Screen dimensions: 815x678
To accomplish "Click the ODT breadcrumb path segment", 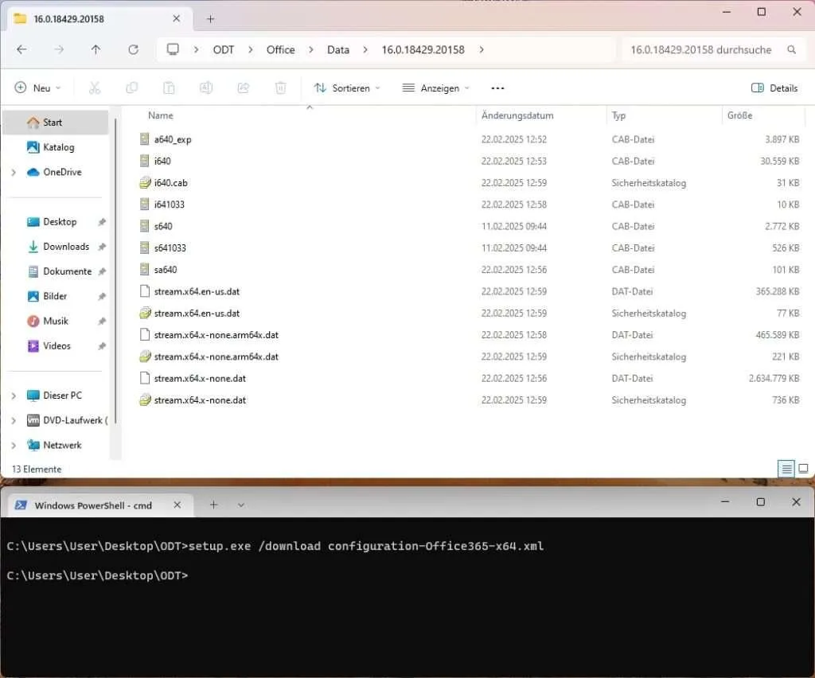I will (x=224, y=49).
